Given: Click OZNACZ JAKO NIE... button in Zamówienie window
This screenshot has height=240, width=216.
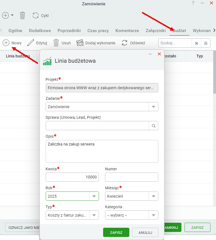Looking at the screenshot, I should click(x=23, y=227).
